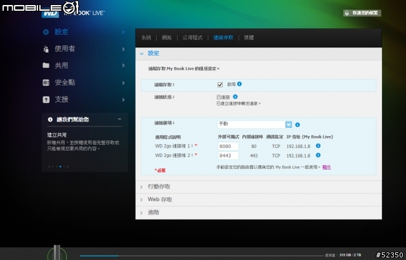This screenshot has width=406, height=260.
Task: Click the drive device icon at bottom left
Action: [x=57, y=252]
